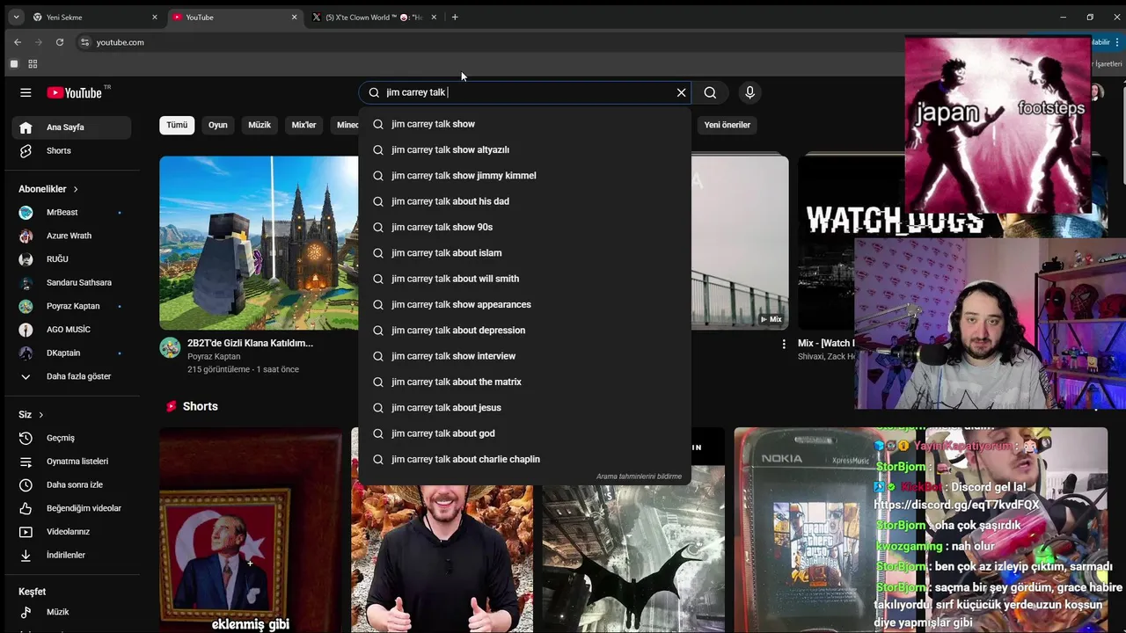Open the bookmarks bar apps grid icon
This screenshot has height=633, width=1126.
click(33, 64)
